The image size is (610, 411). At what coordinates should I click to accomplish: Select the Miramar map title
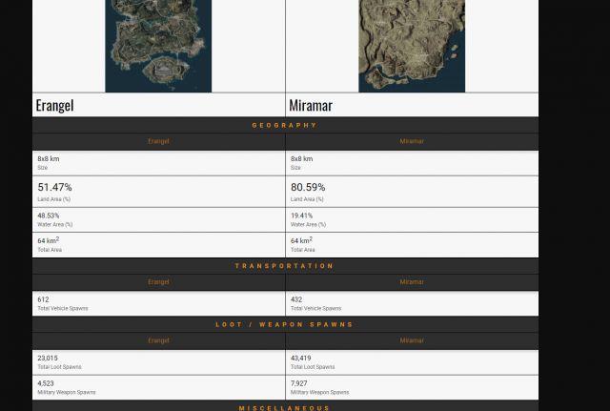point(311,106)
